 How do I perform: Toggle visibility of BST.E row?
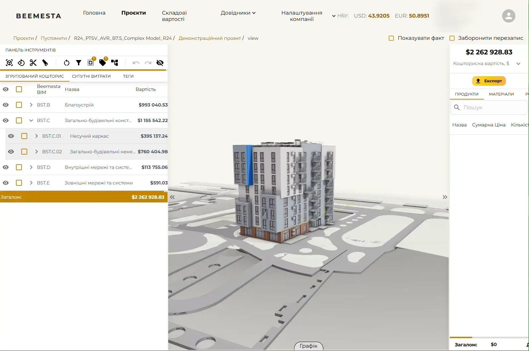point(6,183)
